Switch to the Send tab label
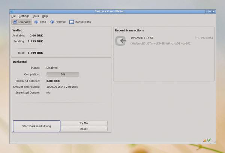The image size is (225, 153). click(43, 22)
